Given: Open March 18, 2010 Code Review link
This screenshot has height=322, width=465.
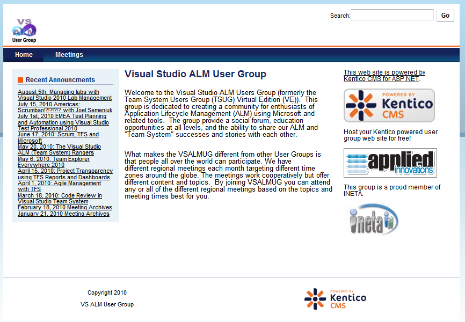Looking at the screenshot, I should click(x=60, y=199).
